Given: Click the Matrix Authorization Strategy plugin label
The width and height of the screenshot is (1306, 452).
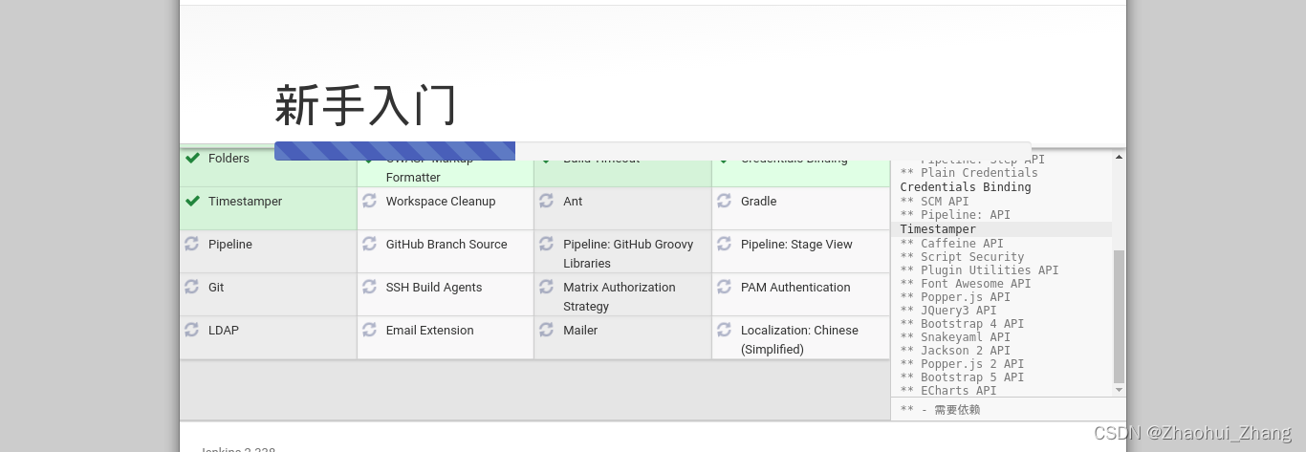Looking at the screenshot, I should [619, 296].
